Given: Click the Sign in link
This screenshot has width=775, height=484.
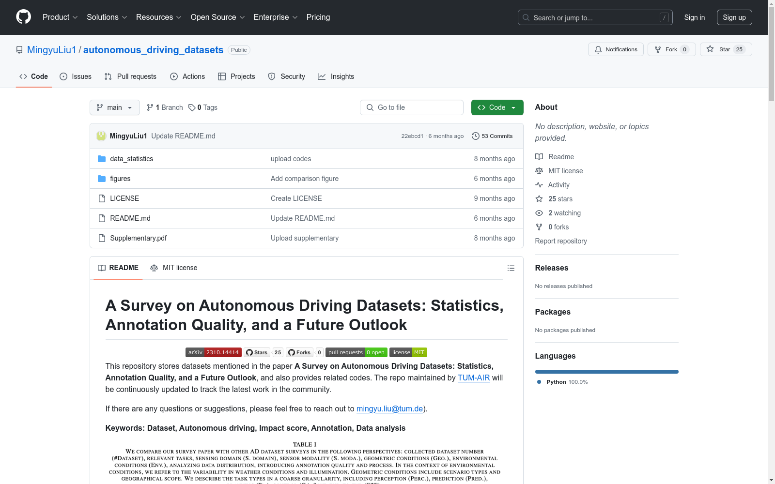Looking at the screenshot, I should tap(695, 17).
